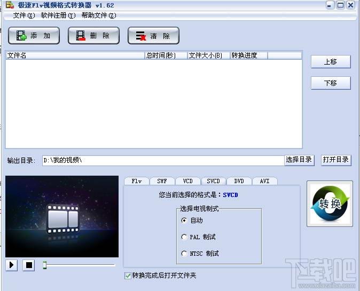The height and width of the screenshot is (291, 360).
Task: Open the 软件注册 menu
Action: [58, 15]
